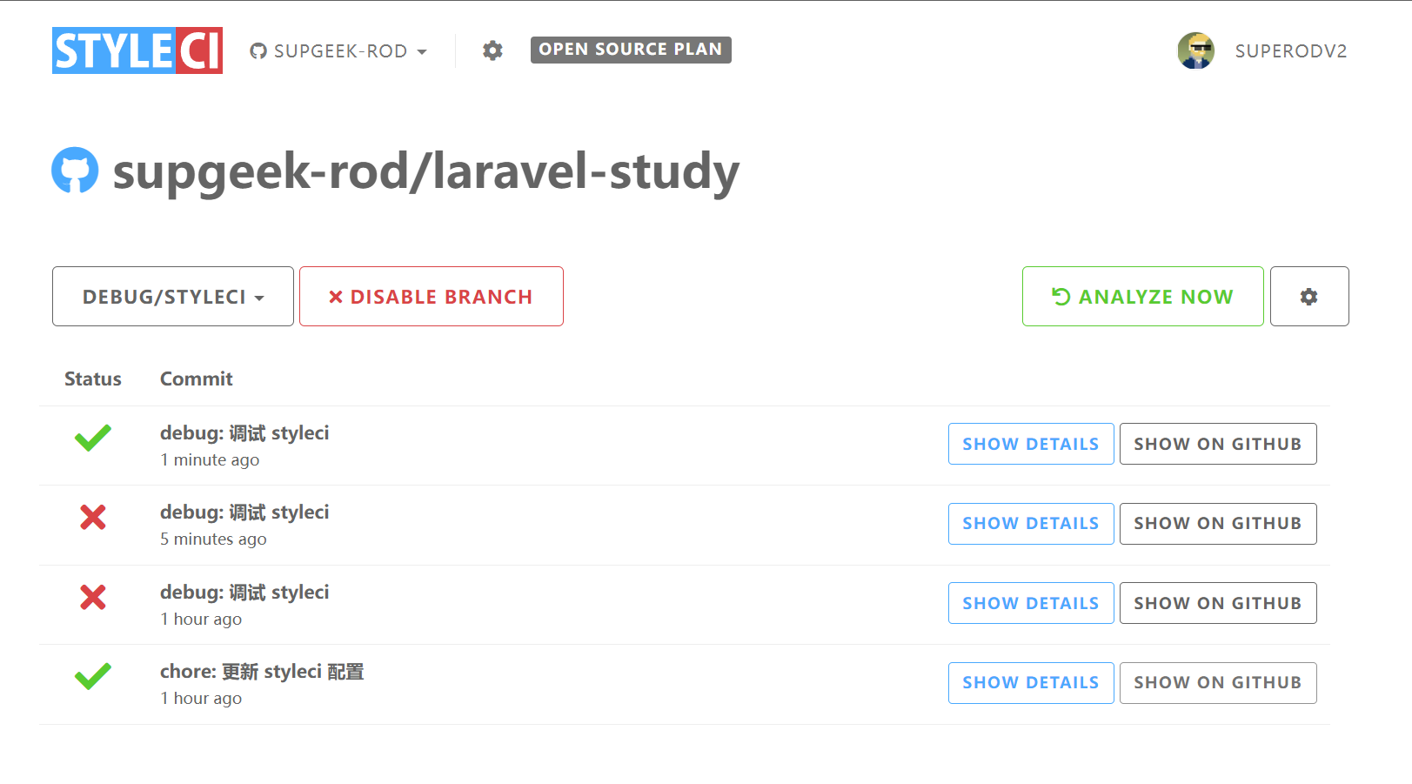Show details for the 1 minute ago commit
The height and width of the screenshot is (784, 1412).
(1030, 444)
